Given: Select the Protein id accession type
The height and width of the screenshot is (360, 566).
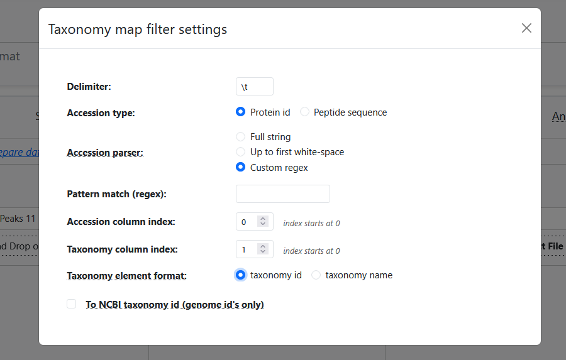Looking at the screenshot, I should 240,112.
